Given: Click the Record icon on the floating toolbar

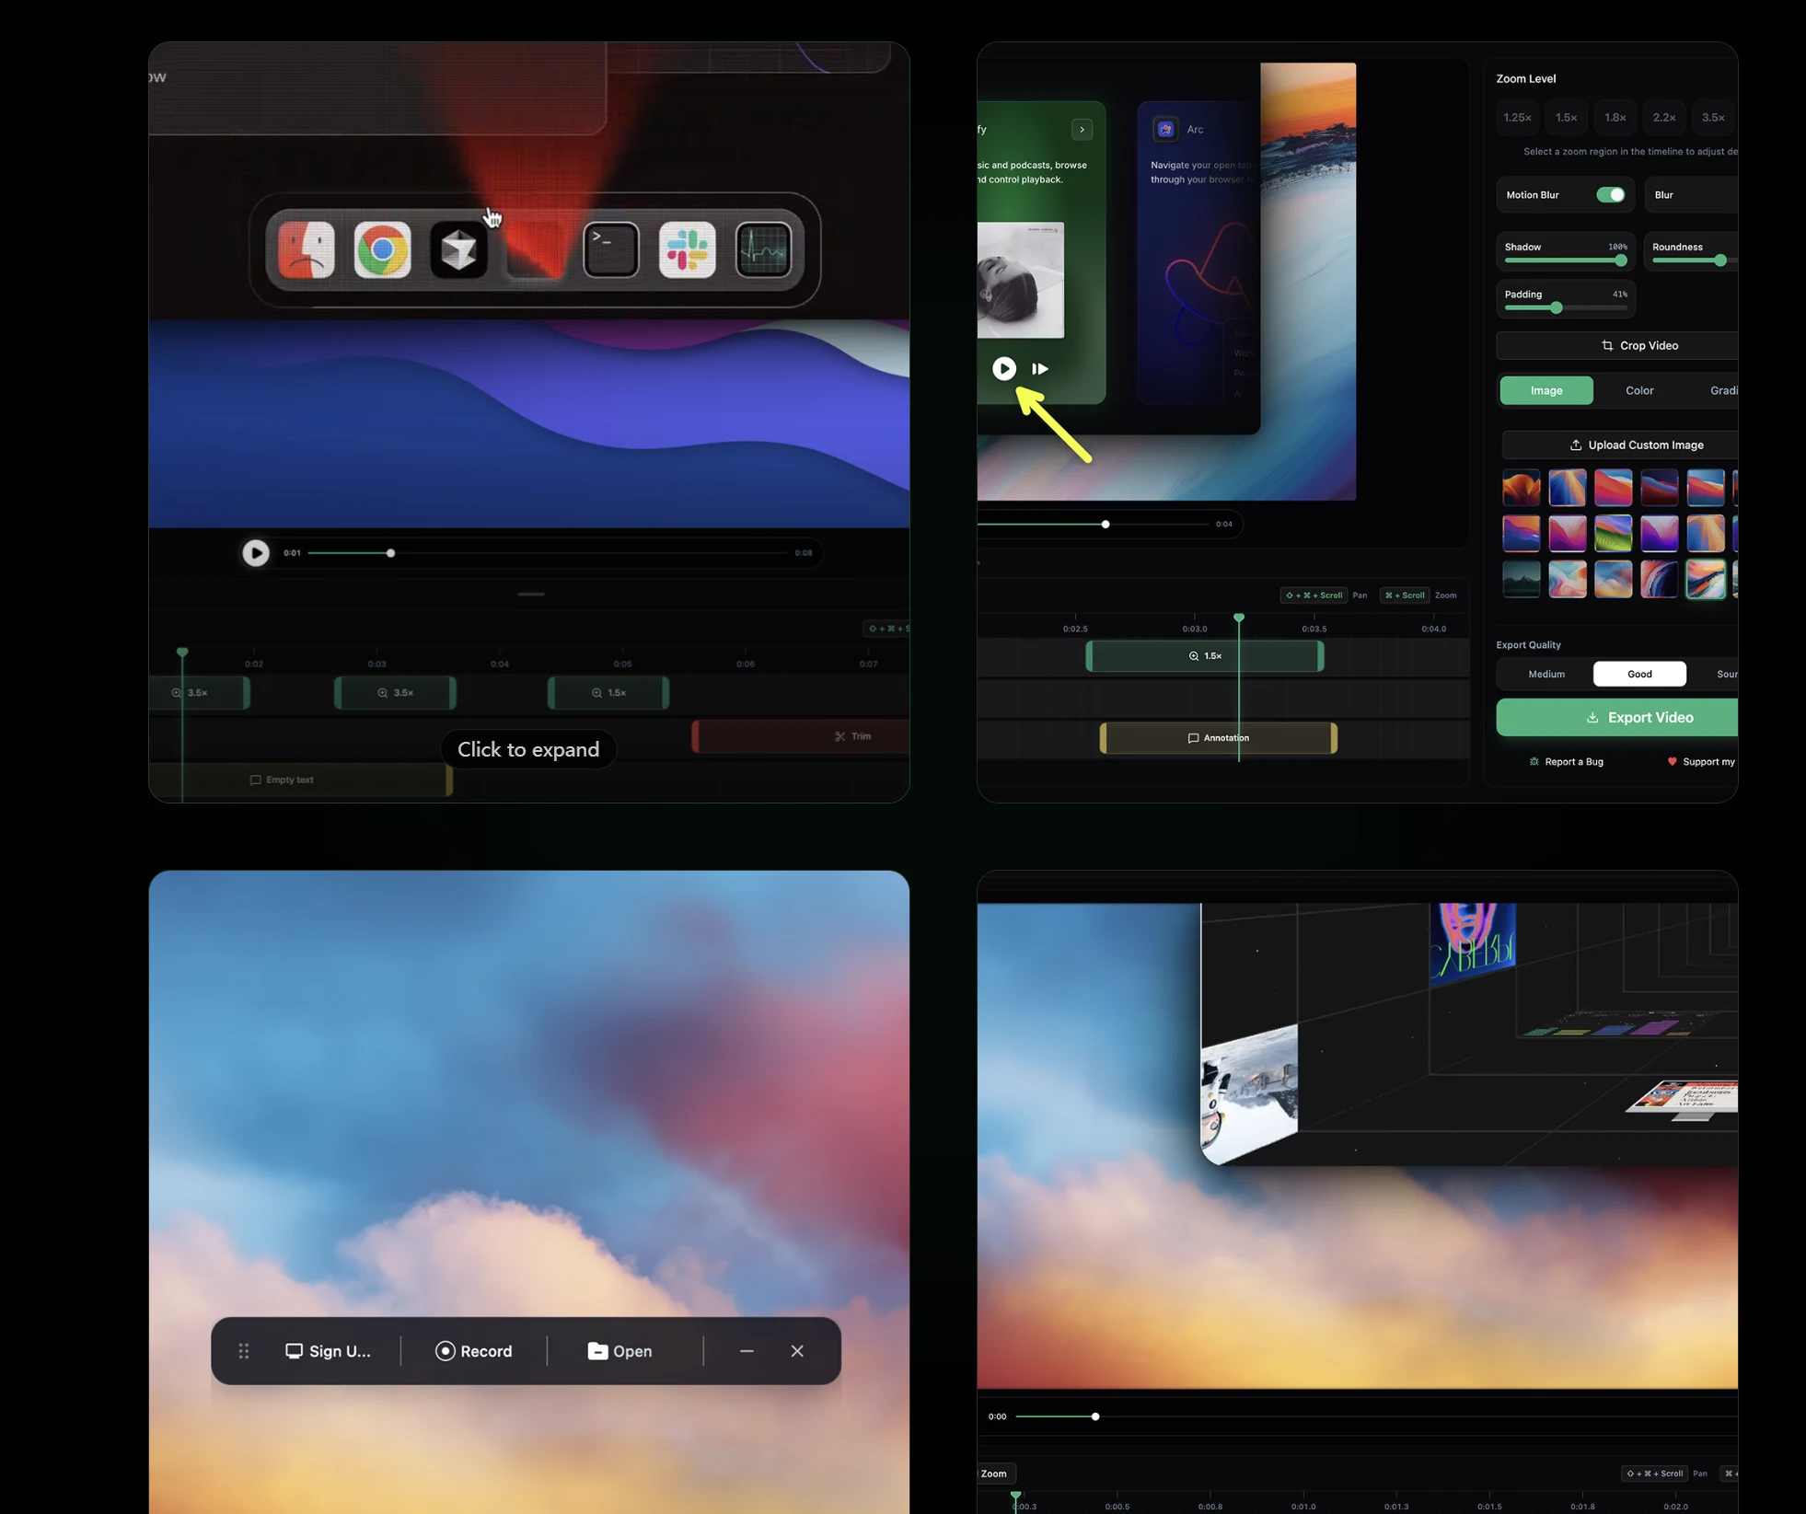Looking at the screenshot, I should (x=446, y=1350).
